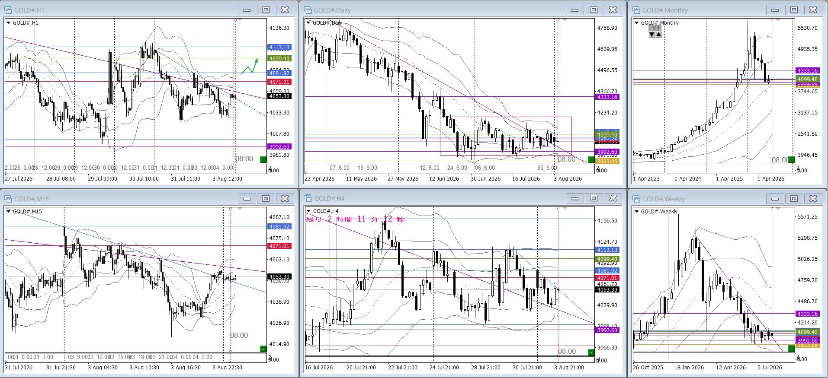Maximize the GOLD#,M15 chart window
Viewport: 828px width, 378px height.
pyautogui.click(x=266, y=199)
